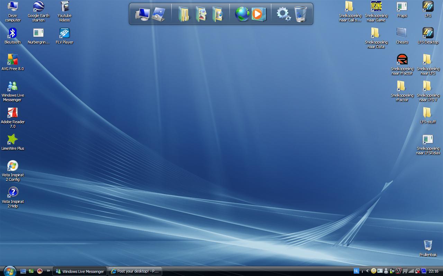Open the Snelkoppeling naar LFSRelax icon
Image resolution: width=443 pixels, height=276 pixels.
[x=428, y=145]
